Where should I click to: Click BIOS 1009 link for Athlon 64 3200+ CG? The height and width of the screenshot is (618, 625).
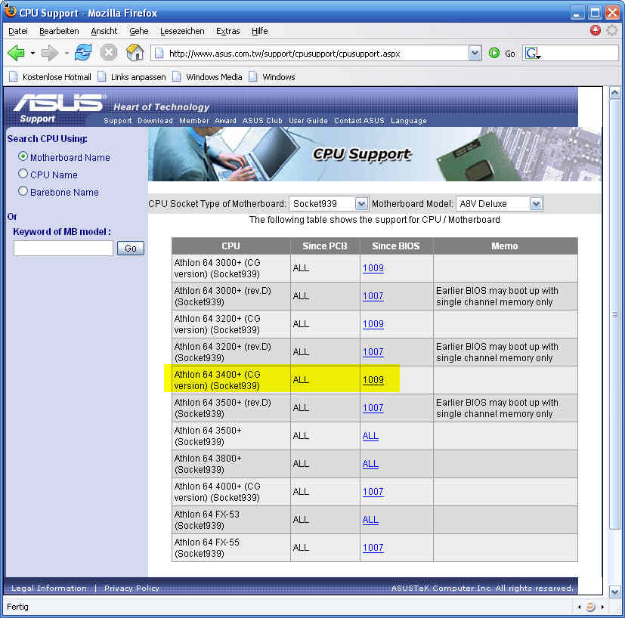373,324
